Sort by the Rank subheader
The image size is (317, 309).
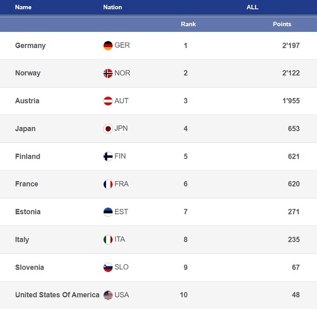(x=188, y=24)
